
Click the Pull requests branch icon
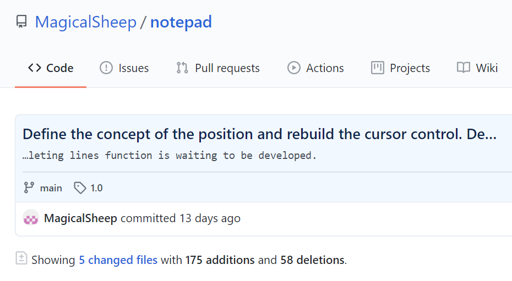182,68
